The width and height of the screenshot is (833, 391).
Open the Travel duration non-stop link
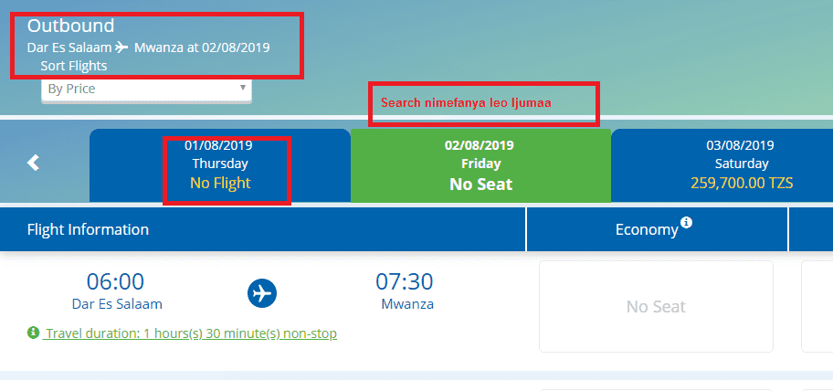190,333
